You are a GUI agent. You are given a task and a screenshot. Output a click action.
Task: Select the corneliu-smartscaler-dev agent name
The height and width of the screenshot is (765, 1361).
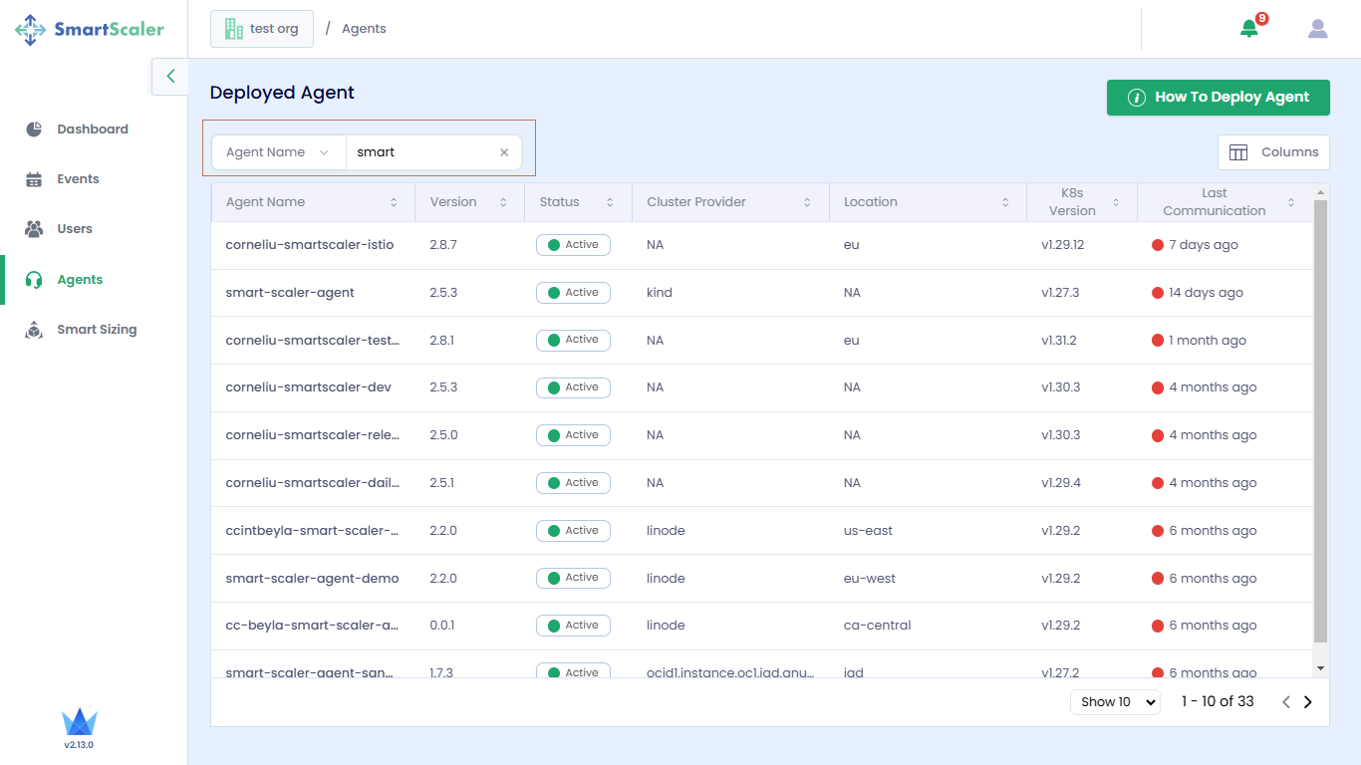pos(309,387)
